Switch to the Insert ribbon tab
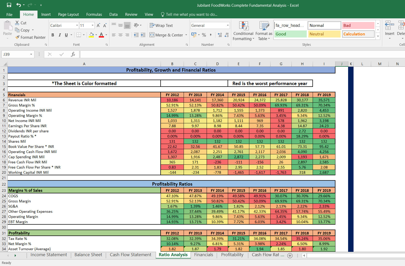The width and height of the screenshot is (405, 266). (x=46, y=14)
